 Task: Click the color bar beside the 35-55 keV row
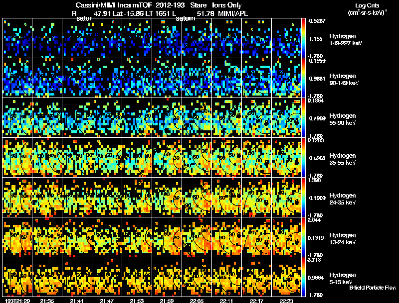pyautogui.click(x=303, y=158)
